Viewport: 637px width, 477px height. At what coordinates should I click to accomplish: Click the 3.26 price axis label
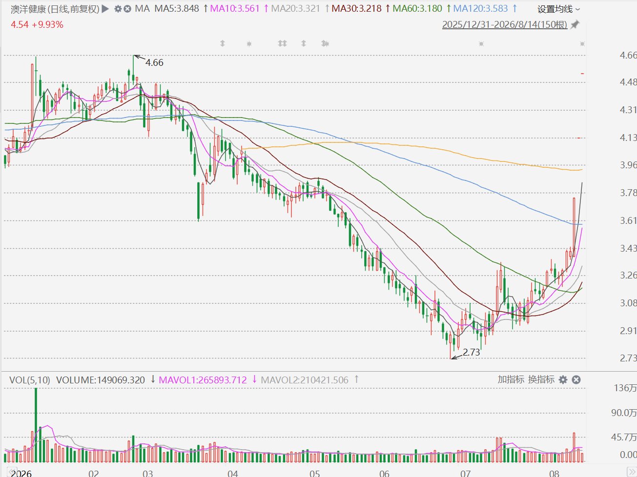click(x=628, y=275)
